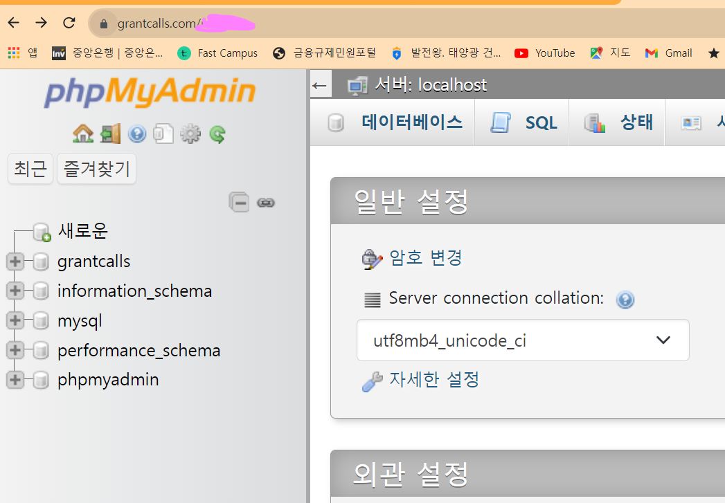Click the 자세한 설정 link
725x503 pixels.
click(x=434, y=380)
